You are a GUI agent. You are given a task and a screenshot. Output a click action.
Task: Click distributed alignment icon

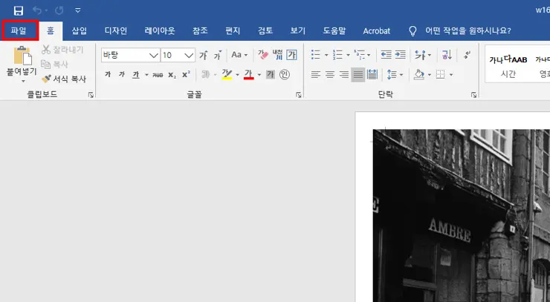[372, 74]
